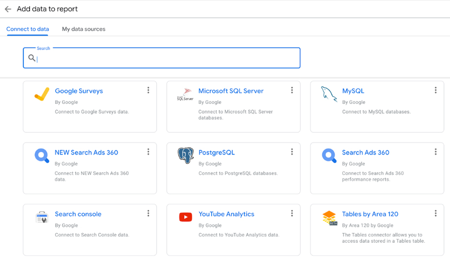Open more options for Search Ads 360
Image resolution: width=450 pixels, height=257 pixels.
tap(435, 152)
